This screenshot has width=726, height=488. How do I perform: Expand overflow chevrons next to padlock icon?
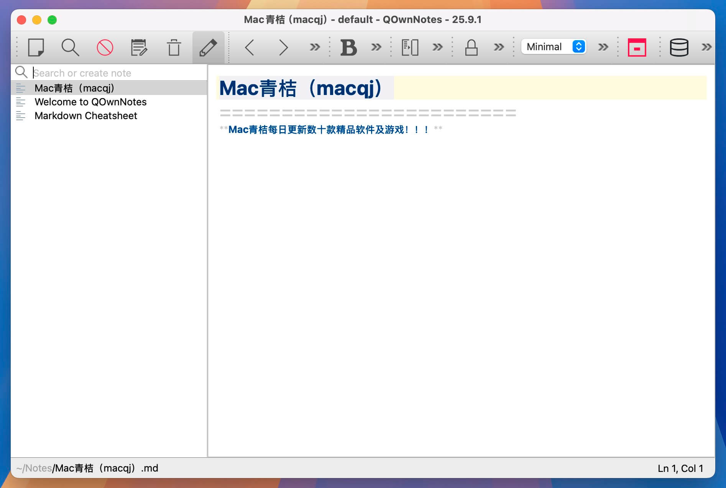click(499, 47)
